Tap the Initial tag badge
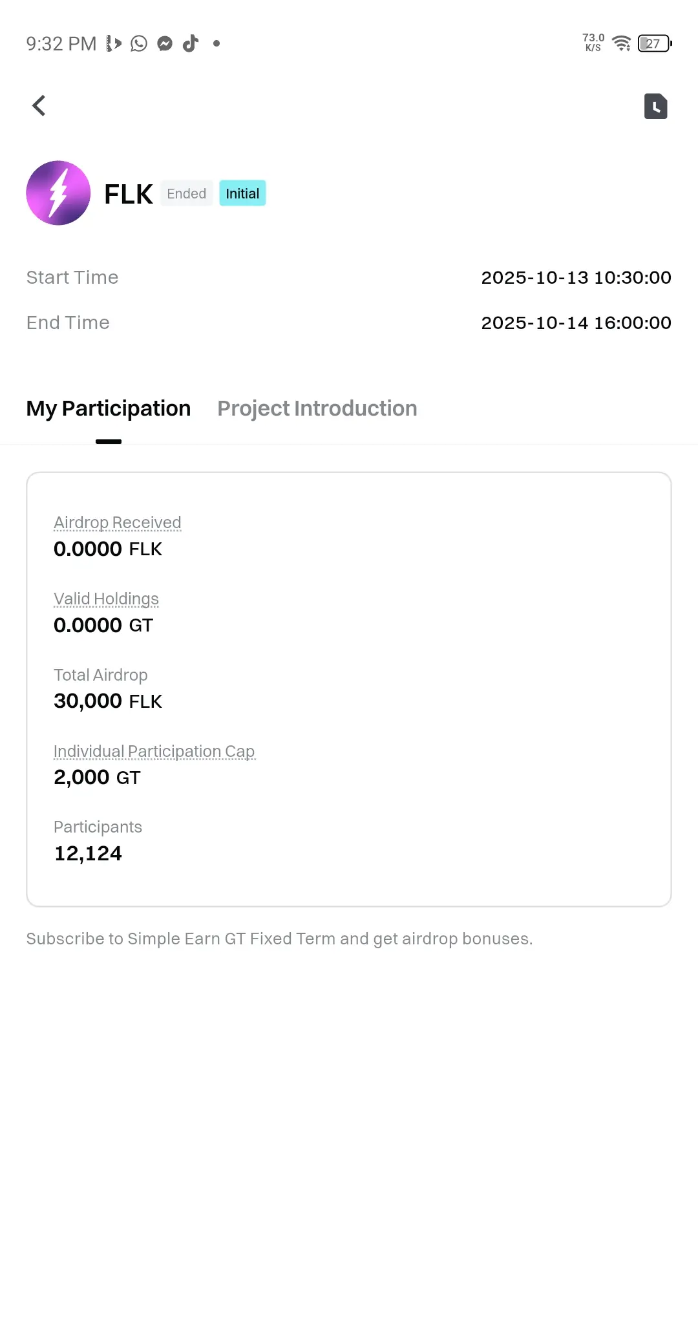The image size is (698, 1318). pos(242,193)
